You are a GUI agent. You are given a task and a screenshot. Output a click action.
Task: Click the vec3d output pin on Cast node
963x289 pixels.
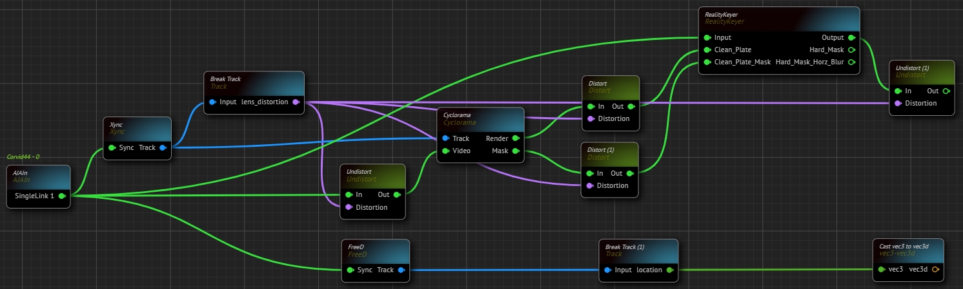[935, 270]
